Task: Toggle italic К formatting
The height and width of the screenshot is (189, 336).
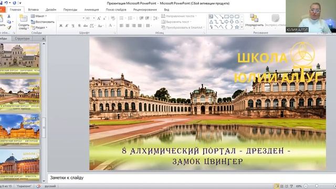Action: point(67,26)
